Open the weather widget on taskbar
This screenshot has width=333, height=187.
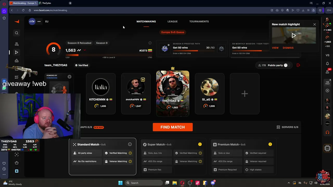click(x=12, y=183)
